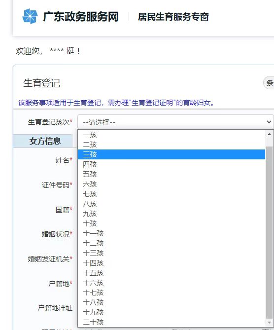Screen dimensions: 274x330
Task: Click the 居民生育服务专窗 header title
Action: [173, 17]
